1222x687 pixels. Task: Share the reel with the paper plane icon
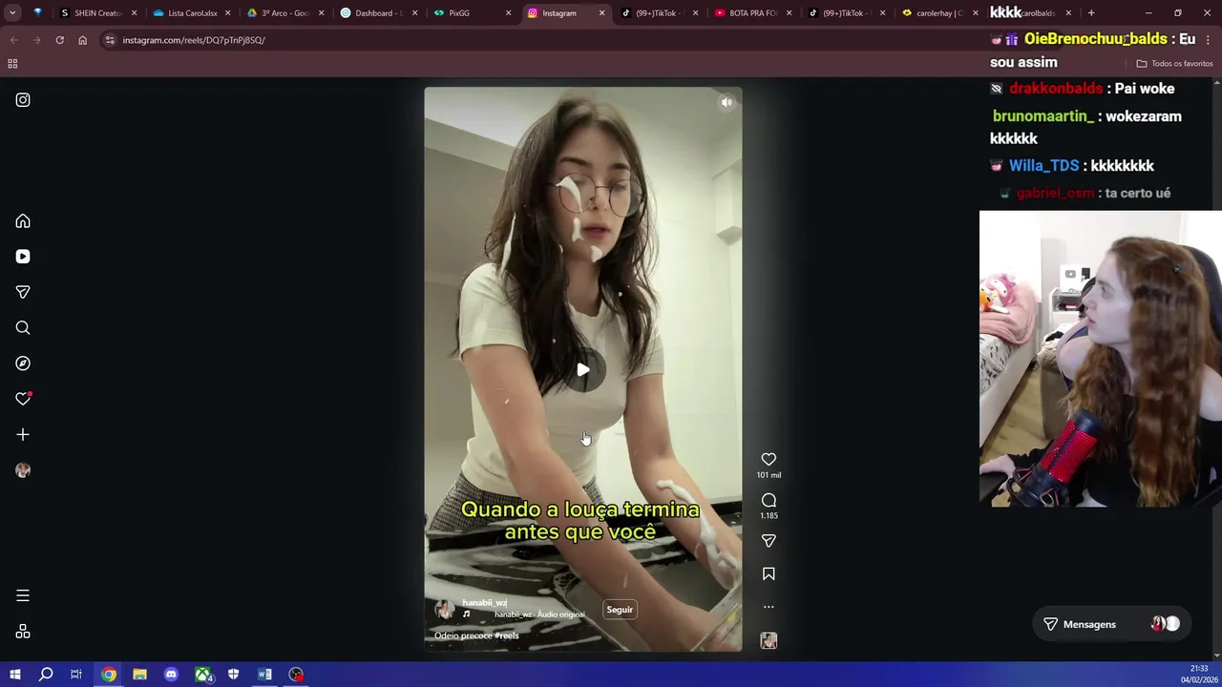[769, 541]
